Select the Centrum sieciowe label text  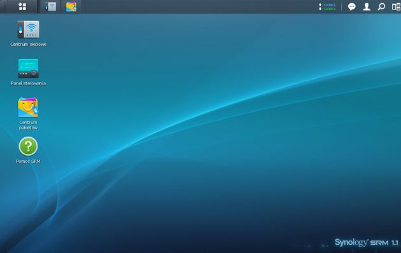click(x=29, y=44)
